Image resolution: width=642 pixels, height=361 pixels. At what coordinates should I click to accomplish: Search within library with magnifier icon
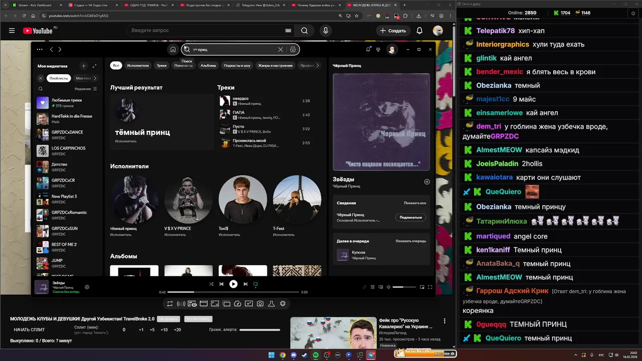(x=41, y=89)
